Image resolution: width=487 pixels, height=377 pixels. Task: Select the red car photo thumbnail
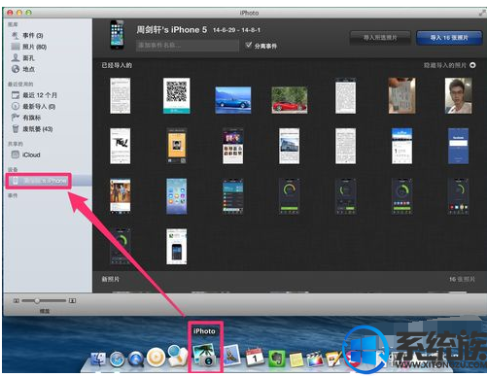pyautogui.click(x=290, y=100)
